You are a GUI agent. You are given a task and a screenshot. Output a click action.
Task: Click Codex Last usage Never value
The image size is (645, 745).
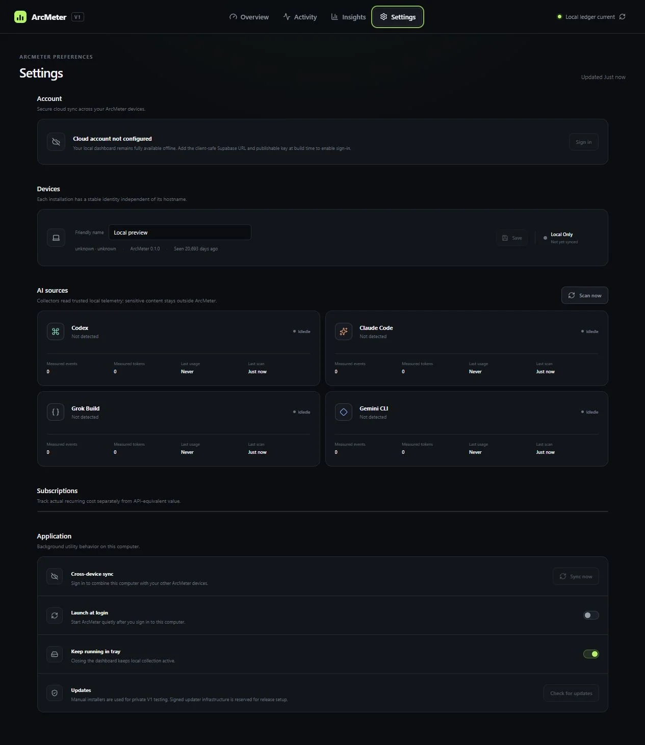point(187,372)
